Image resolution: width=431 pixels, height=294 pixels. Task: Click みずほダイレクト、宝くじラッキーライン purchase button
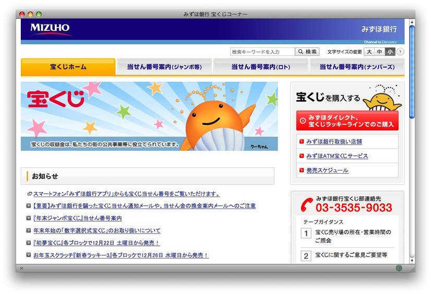[348, 121]
